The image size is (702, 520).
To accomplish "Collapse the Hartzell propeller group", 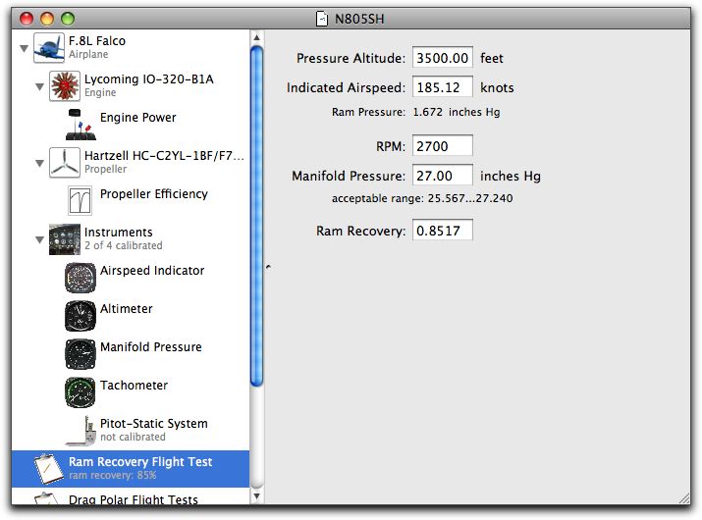I will pyautogui.click(x=40, y=163).
